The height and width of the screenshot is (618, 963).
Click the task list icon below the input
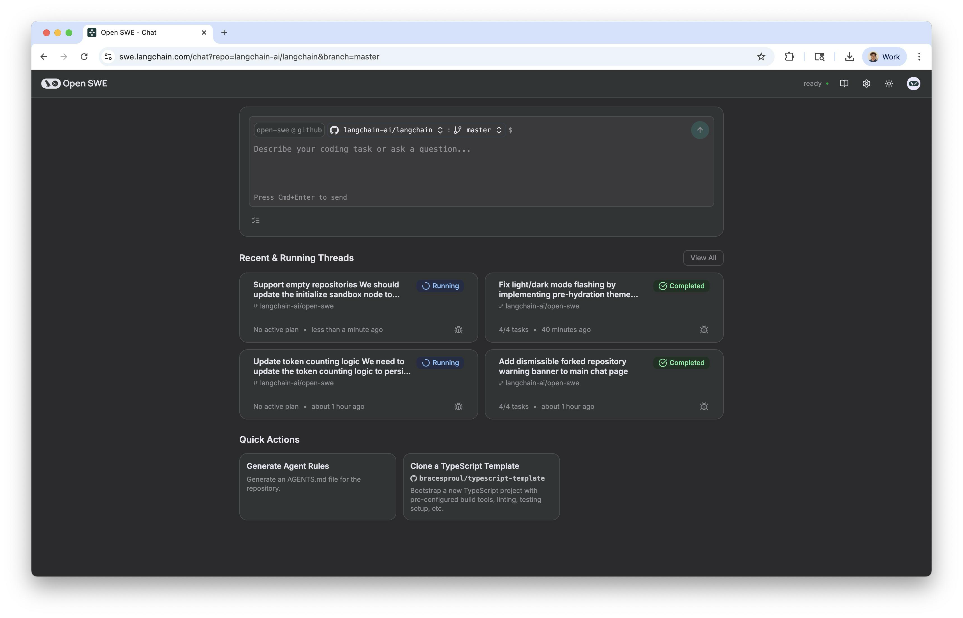[x=256, y=220]
